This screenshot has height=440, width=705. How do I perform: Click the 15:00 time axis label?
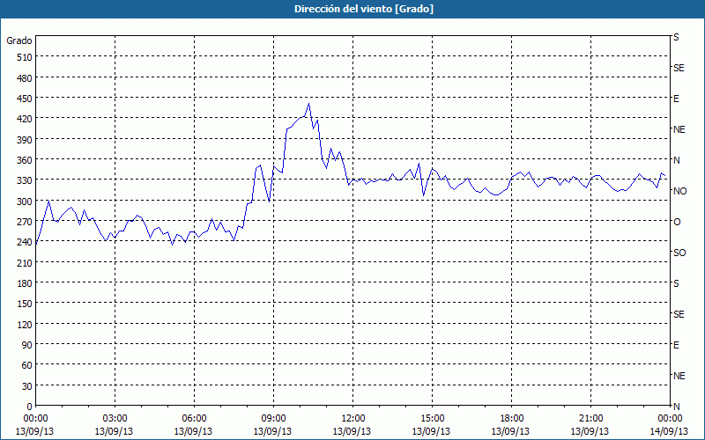[432, 419]
